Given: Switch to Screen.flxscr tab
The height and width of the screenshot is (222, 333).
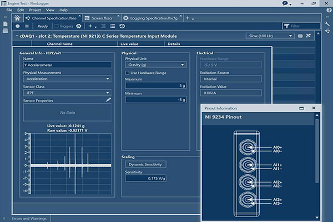Looking at the screenshot, I should coord(102,18).
